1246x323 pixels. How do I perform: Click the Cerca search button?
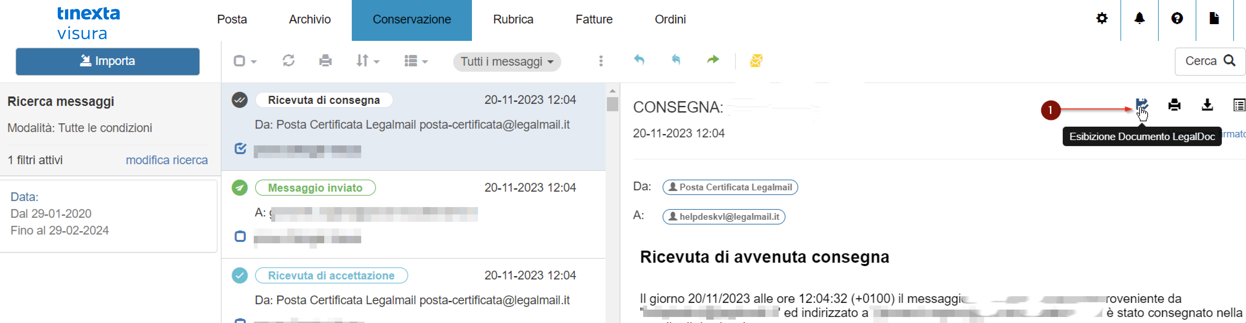click(1210, 61)
